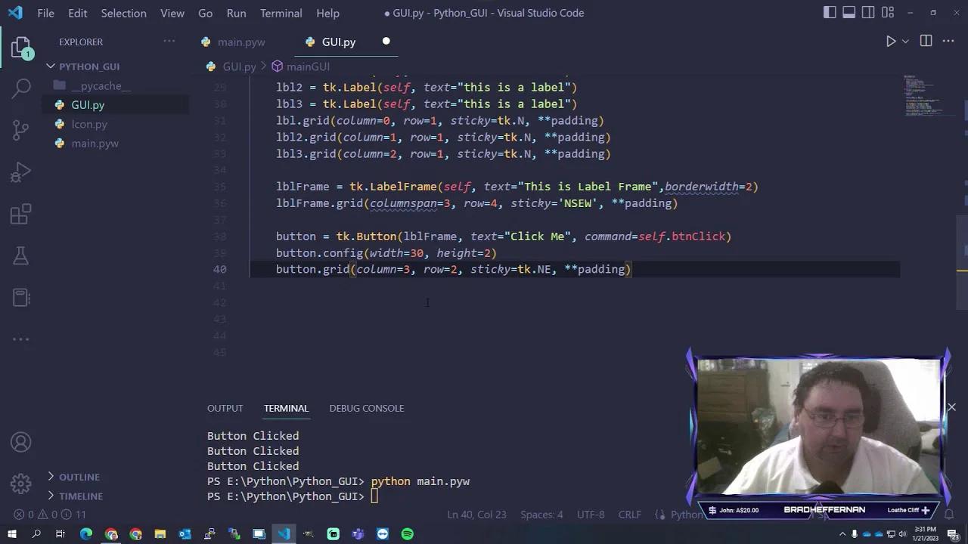968x544 pixels.
Task: Switch to the DEBUG CONSOLE tab
Action: click(367, 408)
